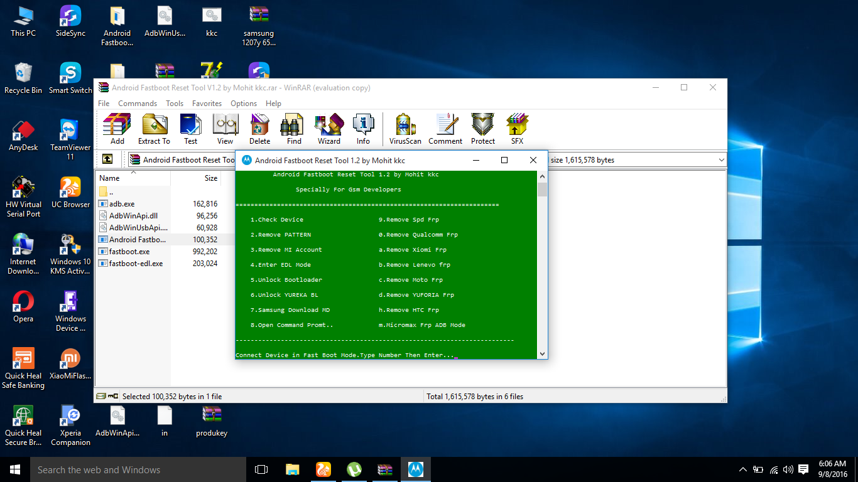858x482 pixels.
Task: Sort the file list by Name column
Action: 133,178
